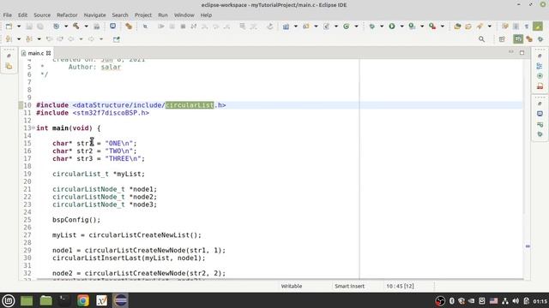Click the Quick Access search magnifier icon
This screenshot has width=549, height=308.
coord(482,39)
